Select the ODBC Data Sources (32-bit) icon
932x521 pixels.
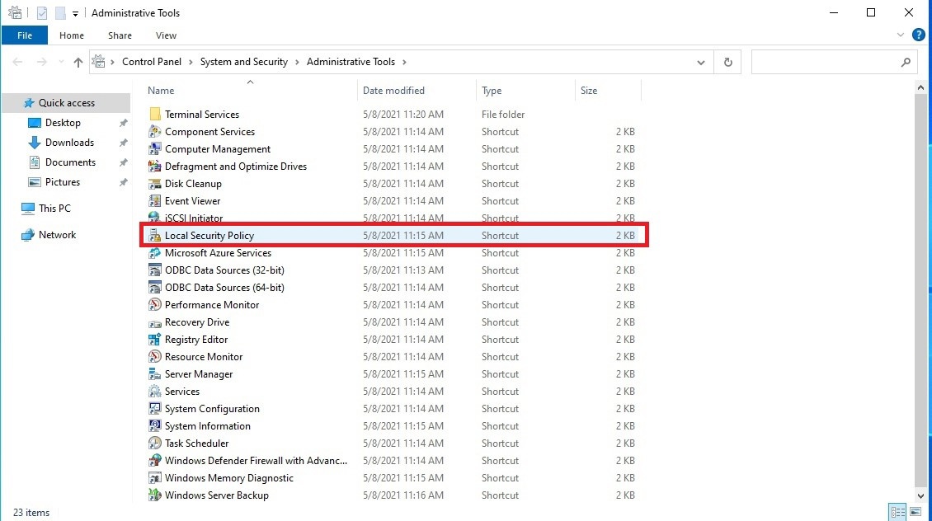tap(154, 270)
